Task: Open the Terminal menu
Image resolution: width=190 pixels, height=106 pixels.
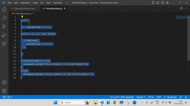Action: [57, 3]
